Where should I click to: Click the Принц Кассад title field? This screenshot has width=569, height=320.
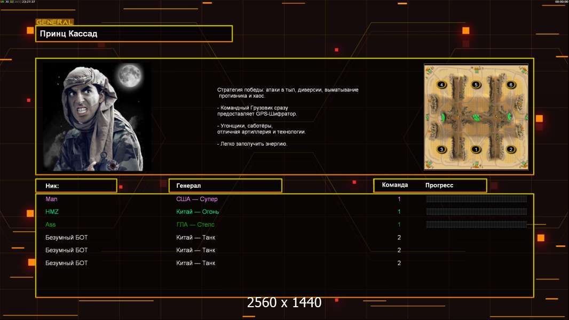click(x=133, y=34)
